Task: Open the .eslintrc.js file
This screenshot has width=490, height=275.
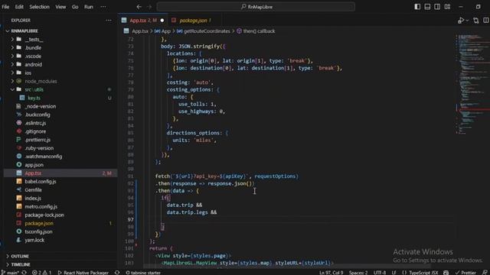Action: (35, 123)
